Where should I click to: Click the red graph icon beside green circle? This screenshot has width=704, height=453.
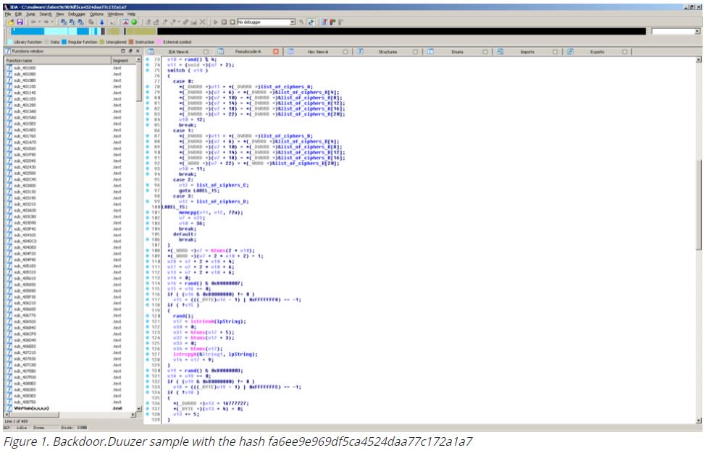126,22
